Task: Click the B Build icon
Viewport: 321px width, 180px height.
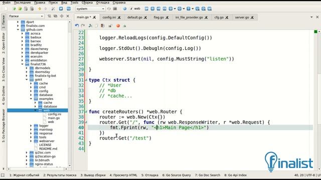Action: tap(171, 9)
